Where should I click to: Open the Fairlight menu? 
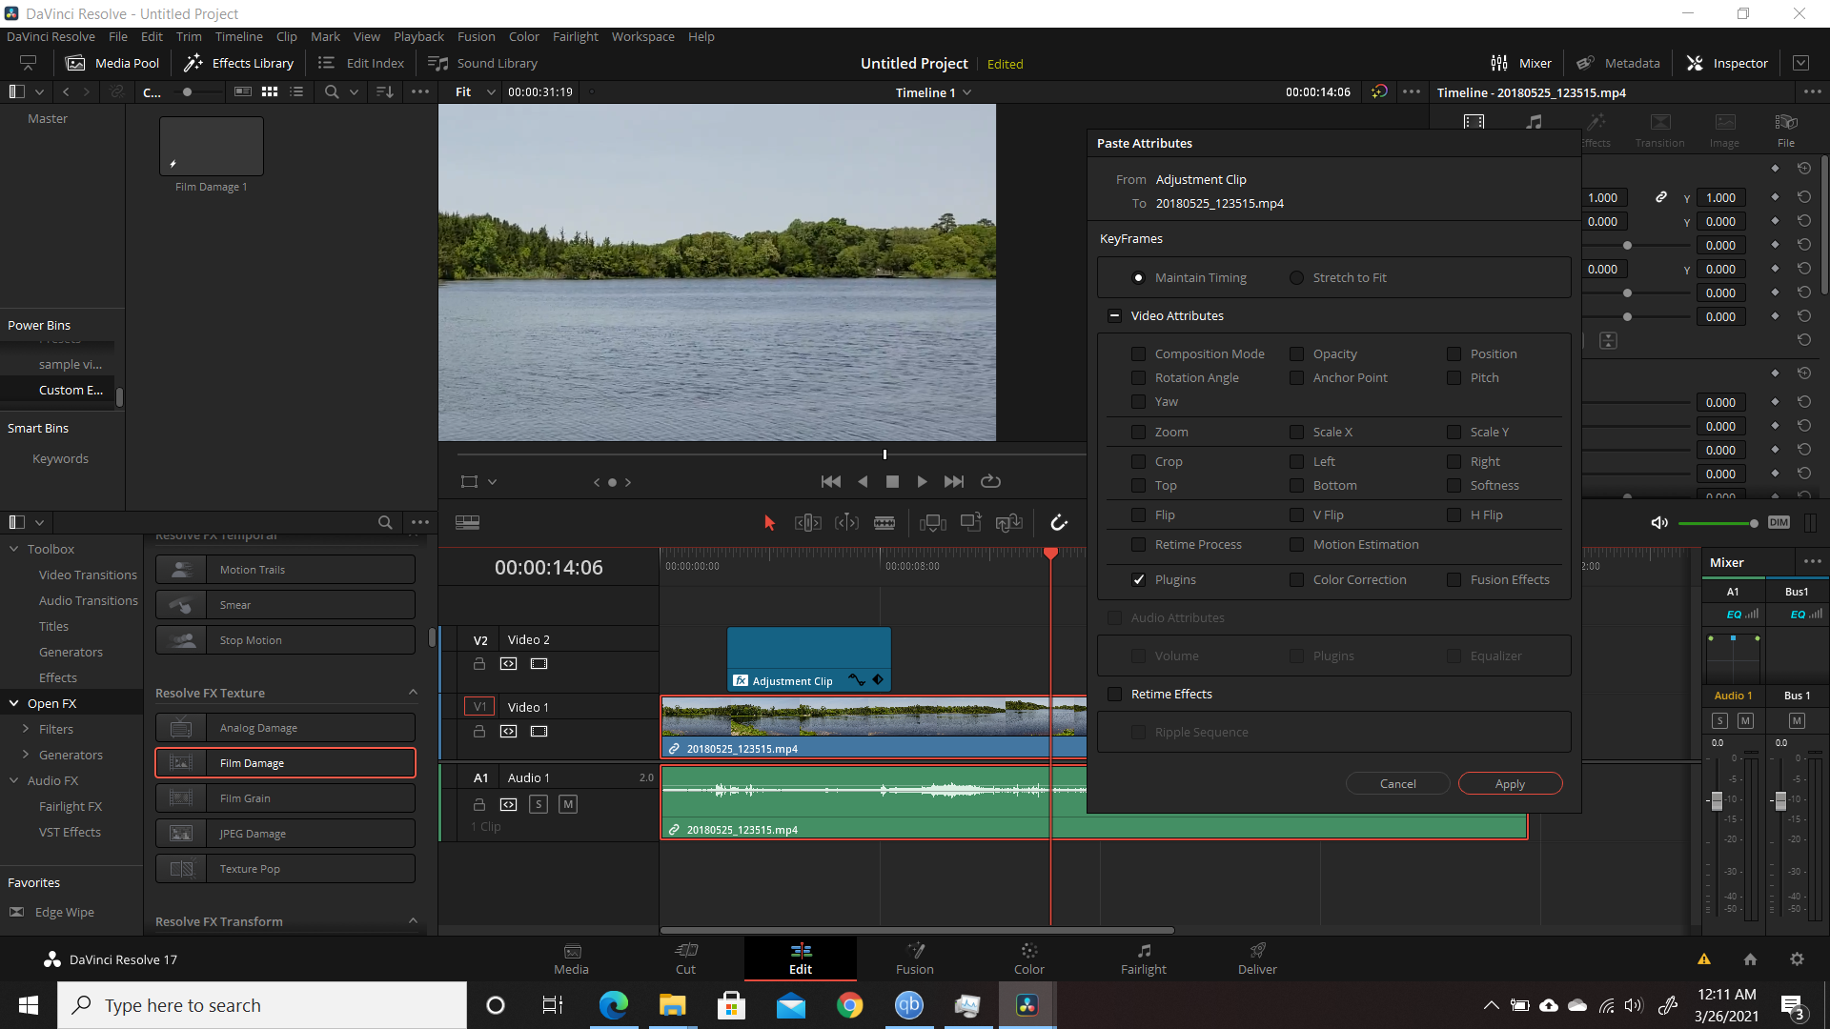576,36
